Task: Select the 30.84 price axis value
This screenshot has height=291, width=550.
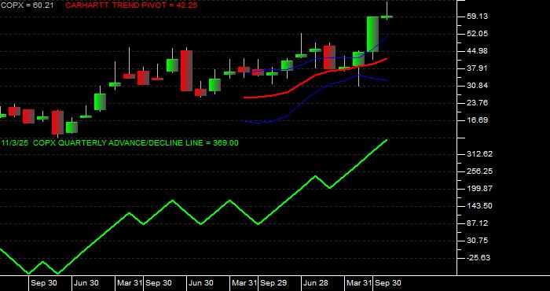Action: click(478, 86)
